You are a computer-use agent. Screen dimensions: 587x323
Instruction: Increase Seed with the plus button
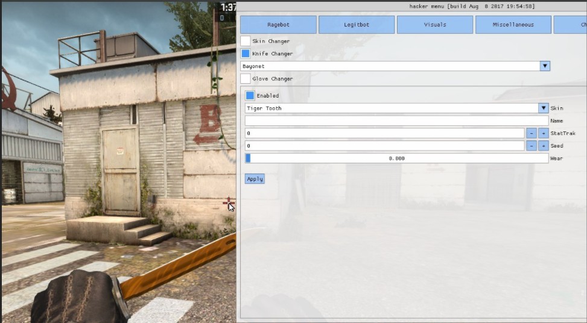coord(543,146)
